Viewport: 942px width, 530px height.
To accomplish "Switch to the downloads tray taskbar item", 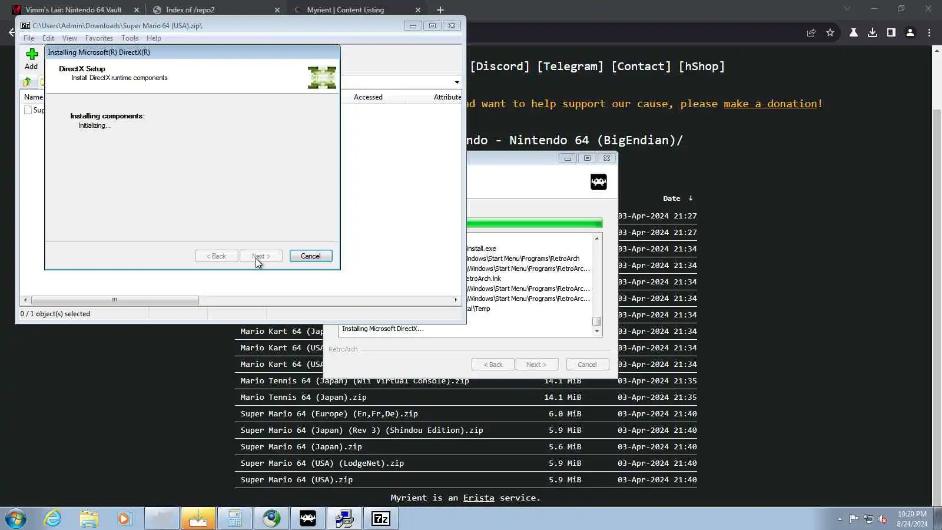I will (x=198, y=519).
